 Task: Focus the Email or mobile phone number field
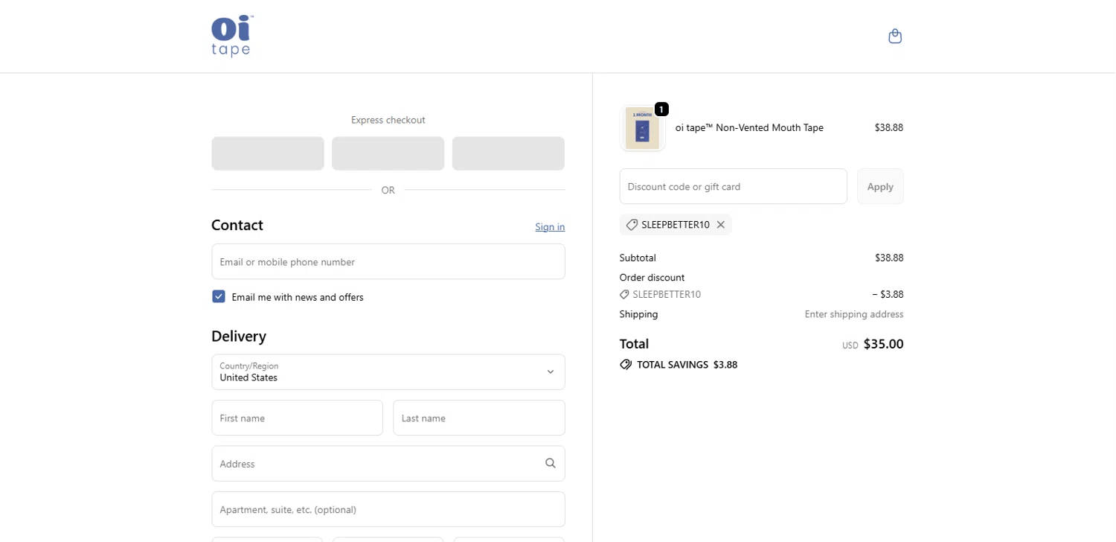388,262
